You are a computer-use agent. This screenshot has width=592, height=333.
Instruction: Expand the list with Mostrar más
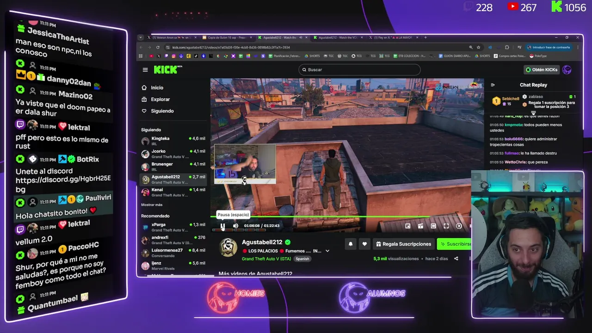tap(152, 205)
